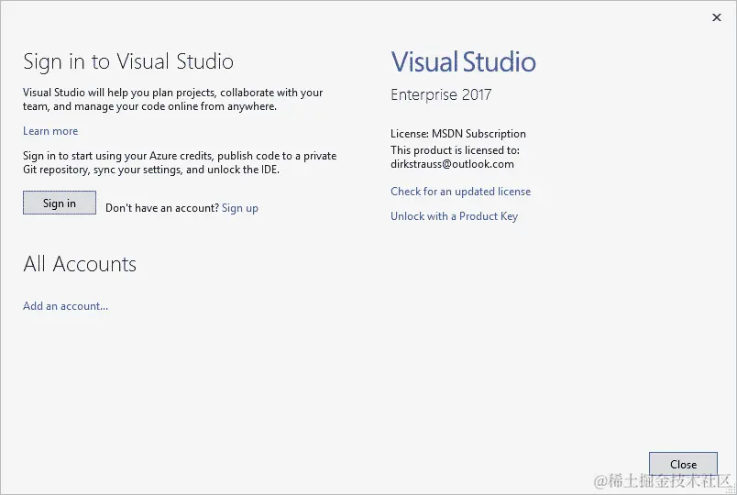This screenshot has width=737, height=495.
Task: Choose Add an account link
Action: 65,306
